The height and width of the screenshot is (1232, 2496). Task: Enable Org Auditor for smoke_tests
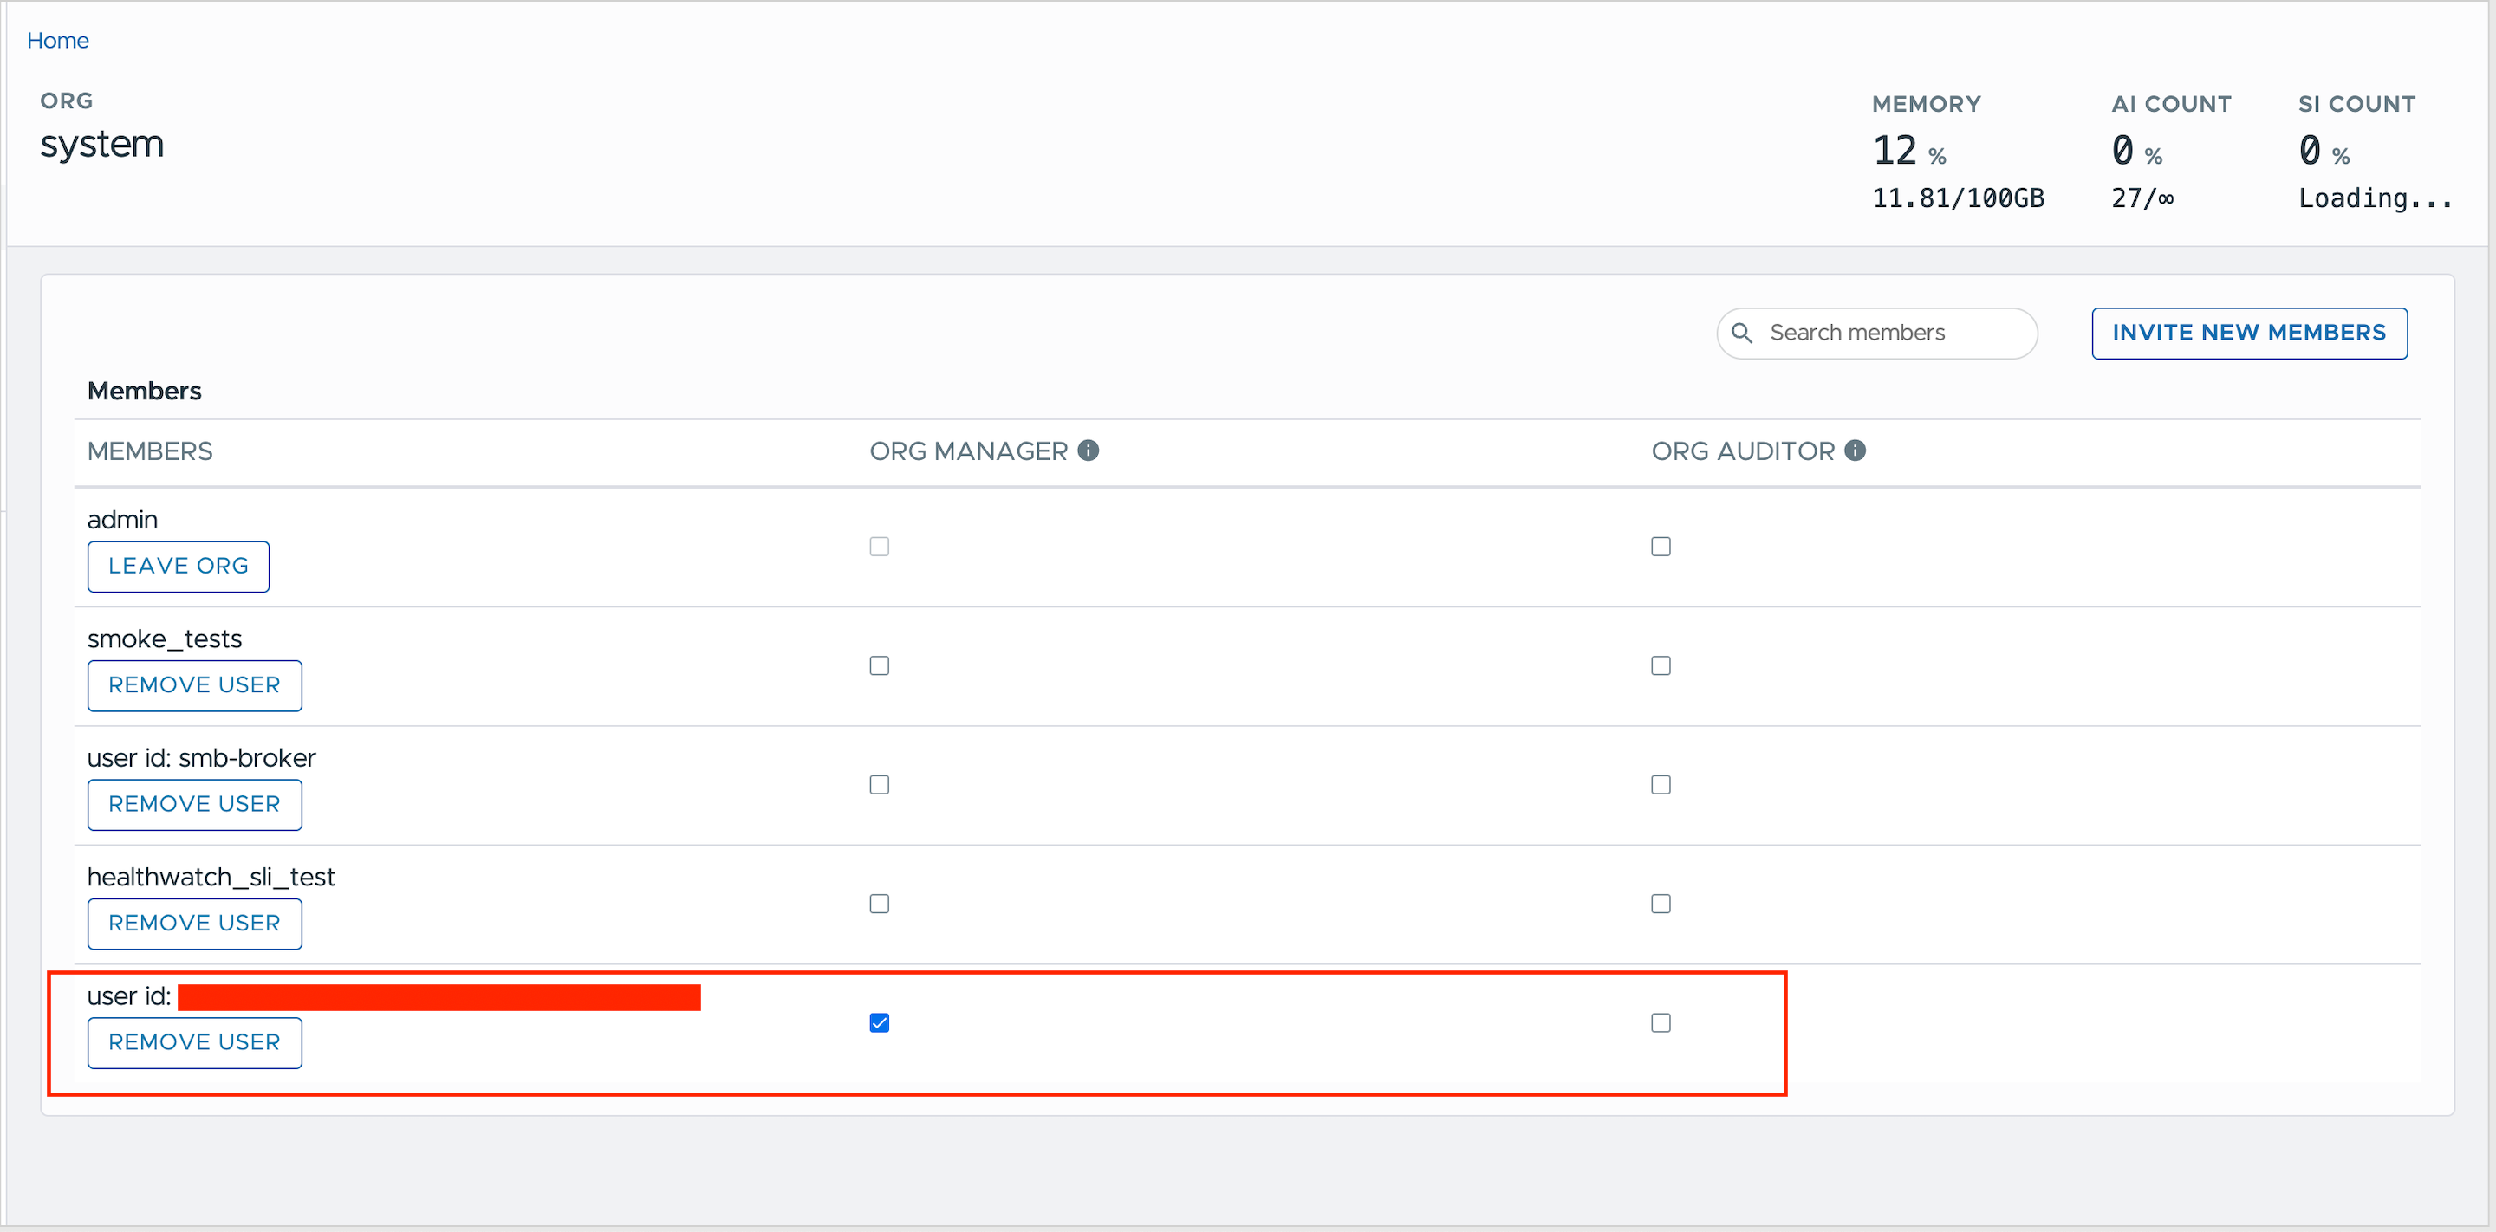pos(1661,665)
